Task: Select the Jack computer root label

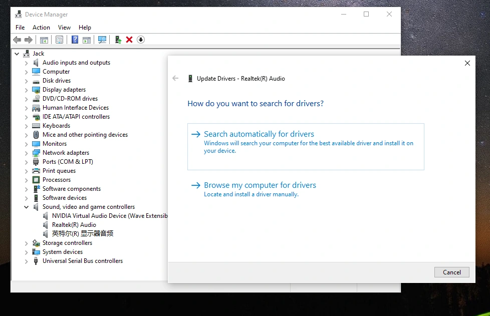Action: (39, 54)
